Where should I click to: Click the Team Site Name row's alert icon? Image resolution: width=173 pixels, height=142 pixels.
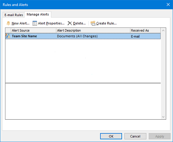click(x=8, y=36)
